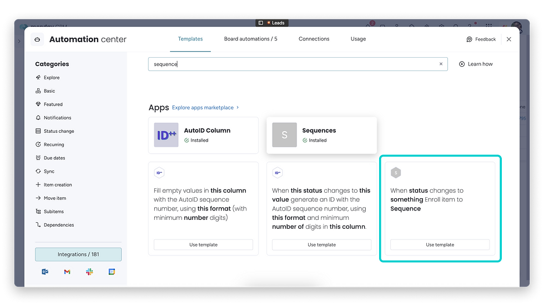
Task: Clear the sequence search text
Action: (x=441, y=64)
